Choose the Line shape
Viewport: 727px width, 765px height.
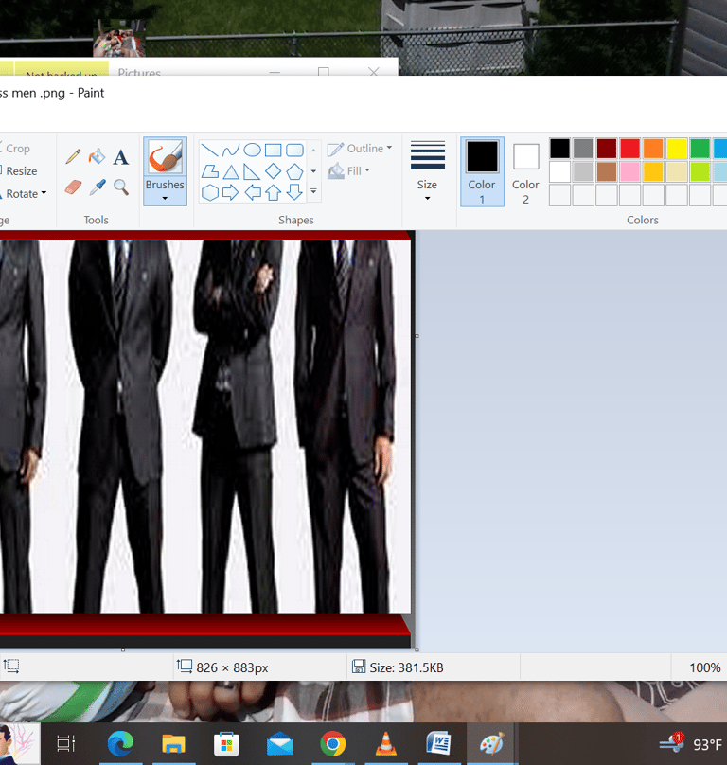(x=210, y=151)
